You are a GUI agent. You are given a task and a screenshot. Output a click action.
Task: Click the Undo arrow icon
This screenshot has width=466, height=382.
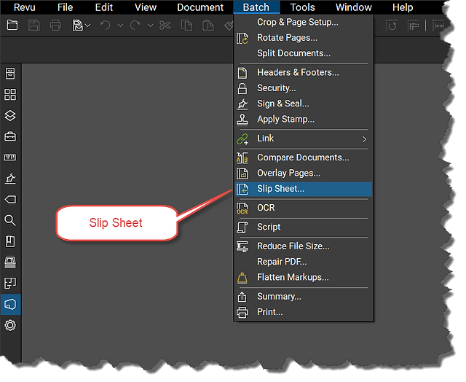point(105,26)
